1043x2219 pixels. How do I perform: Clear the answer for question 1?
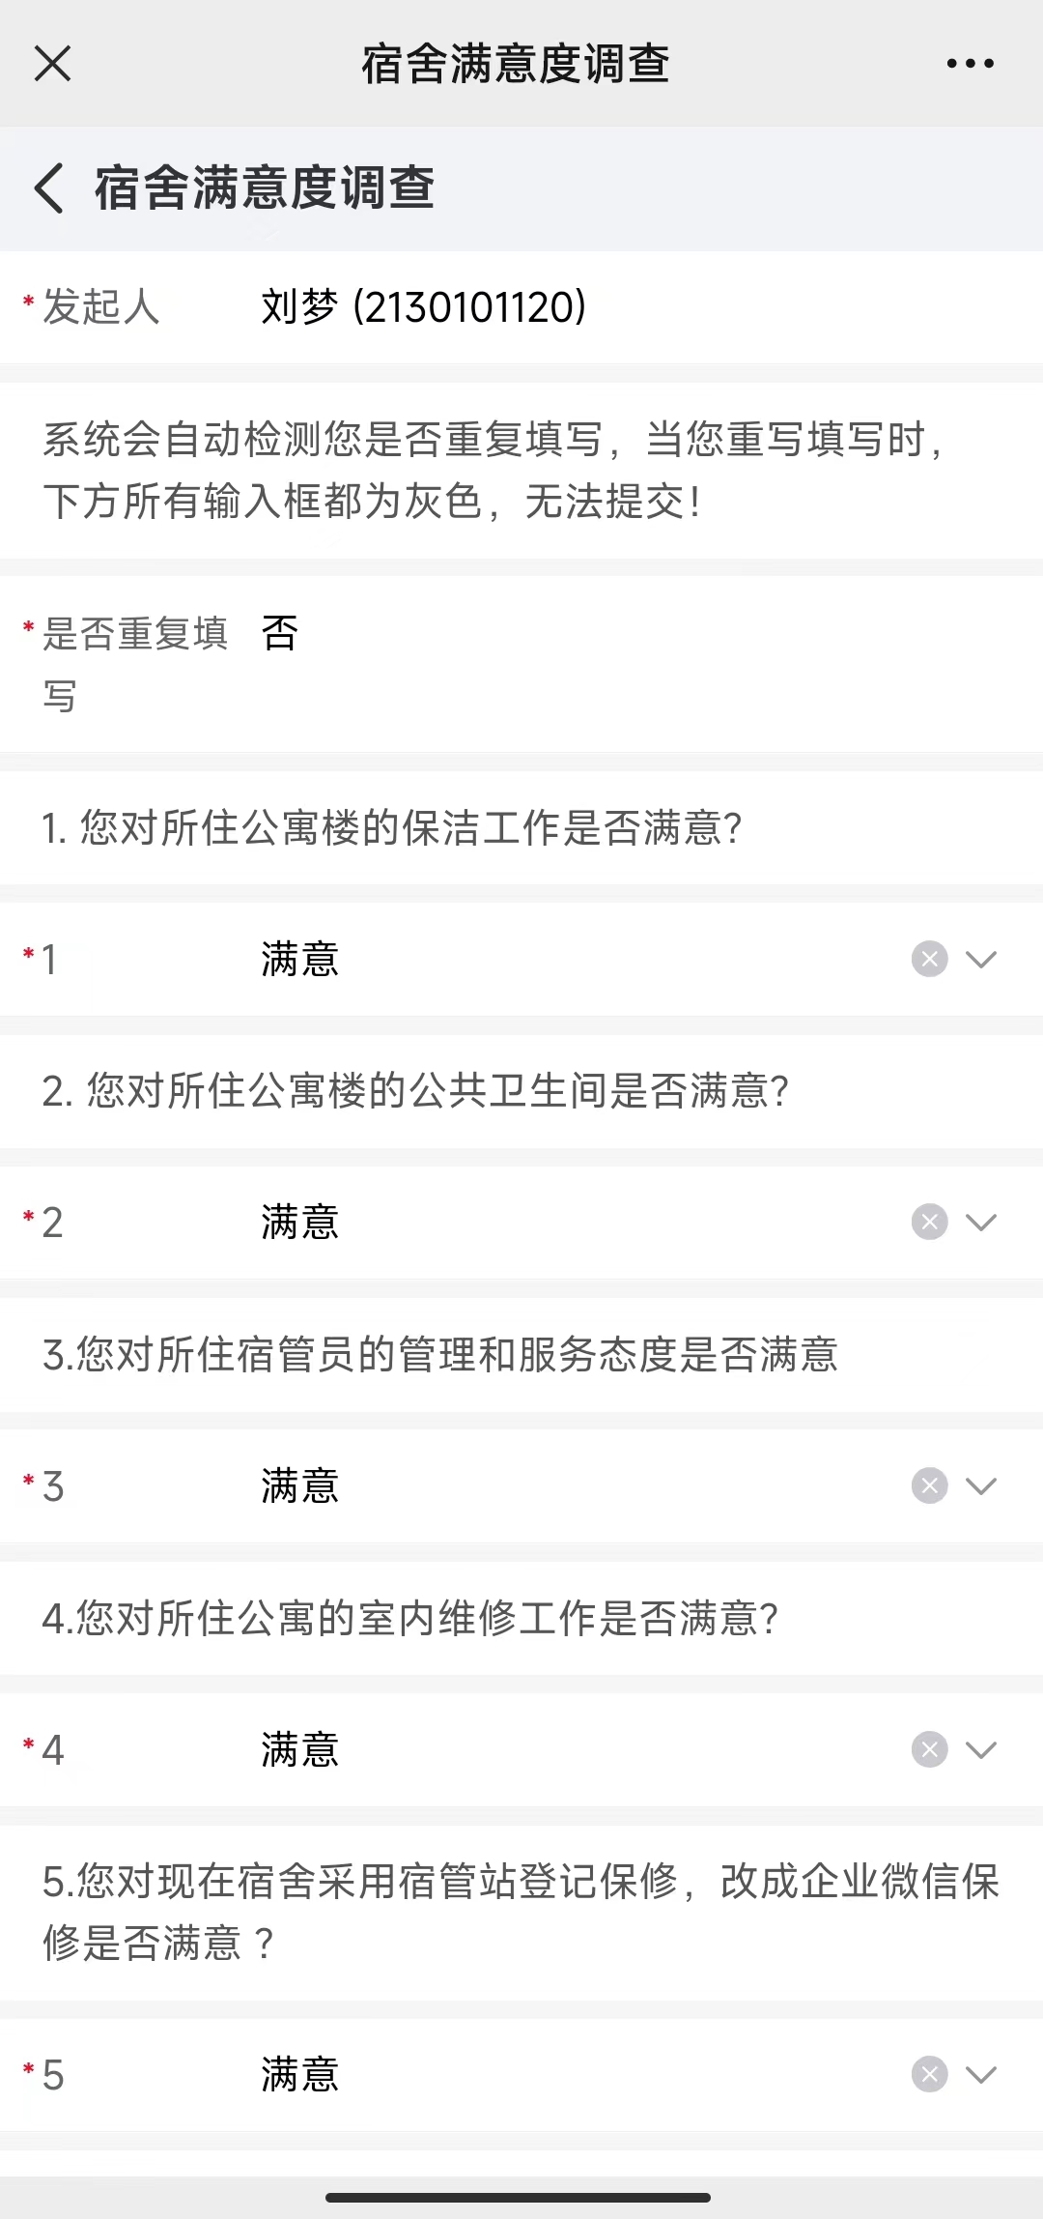(x=929, y=960)
